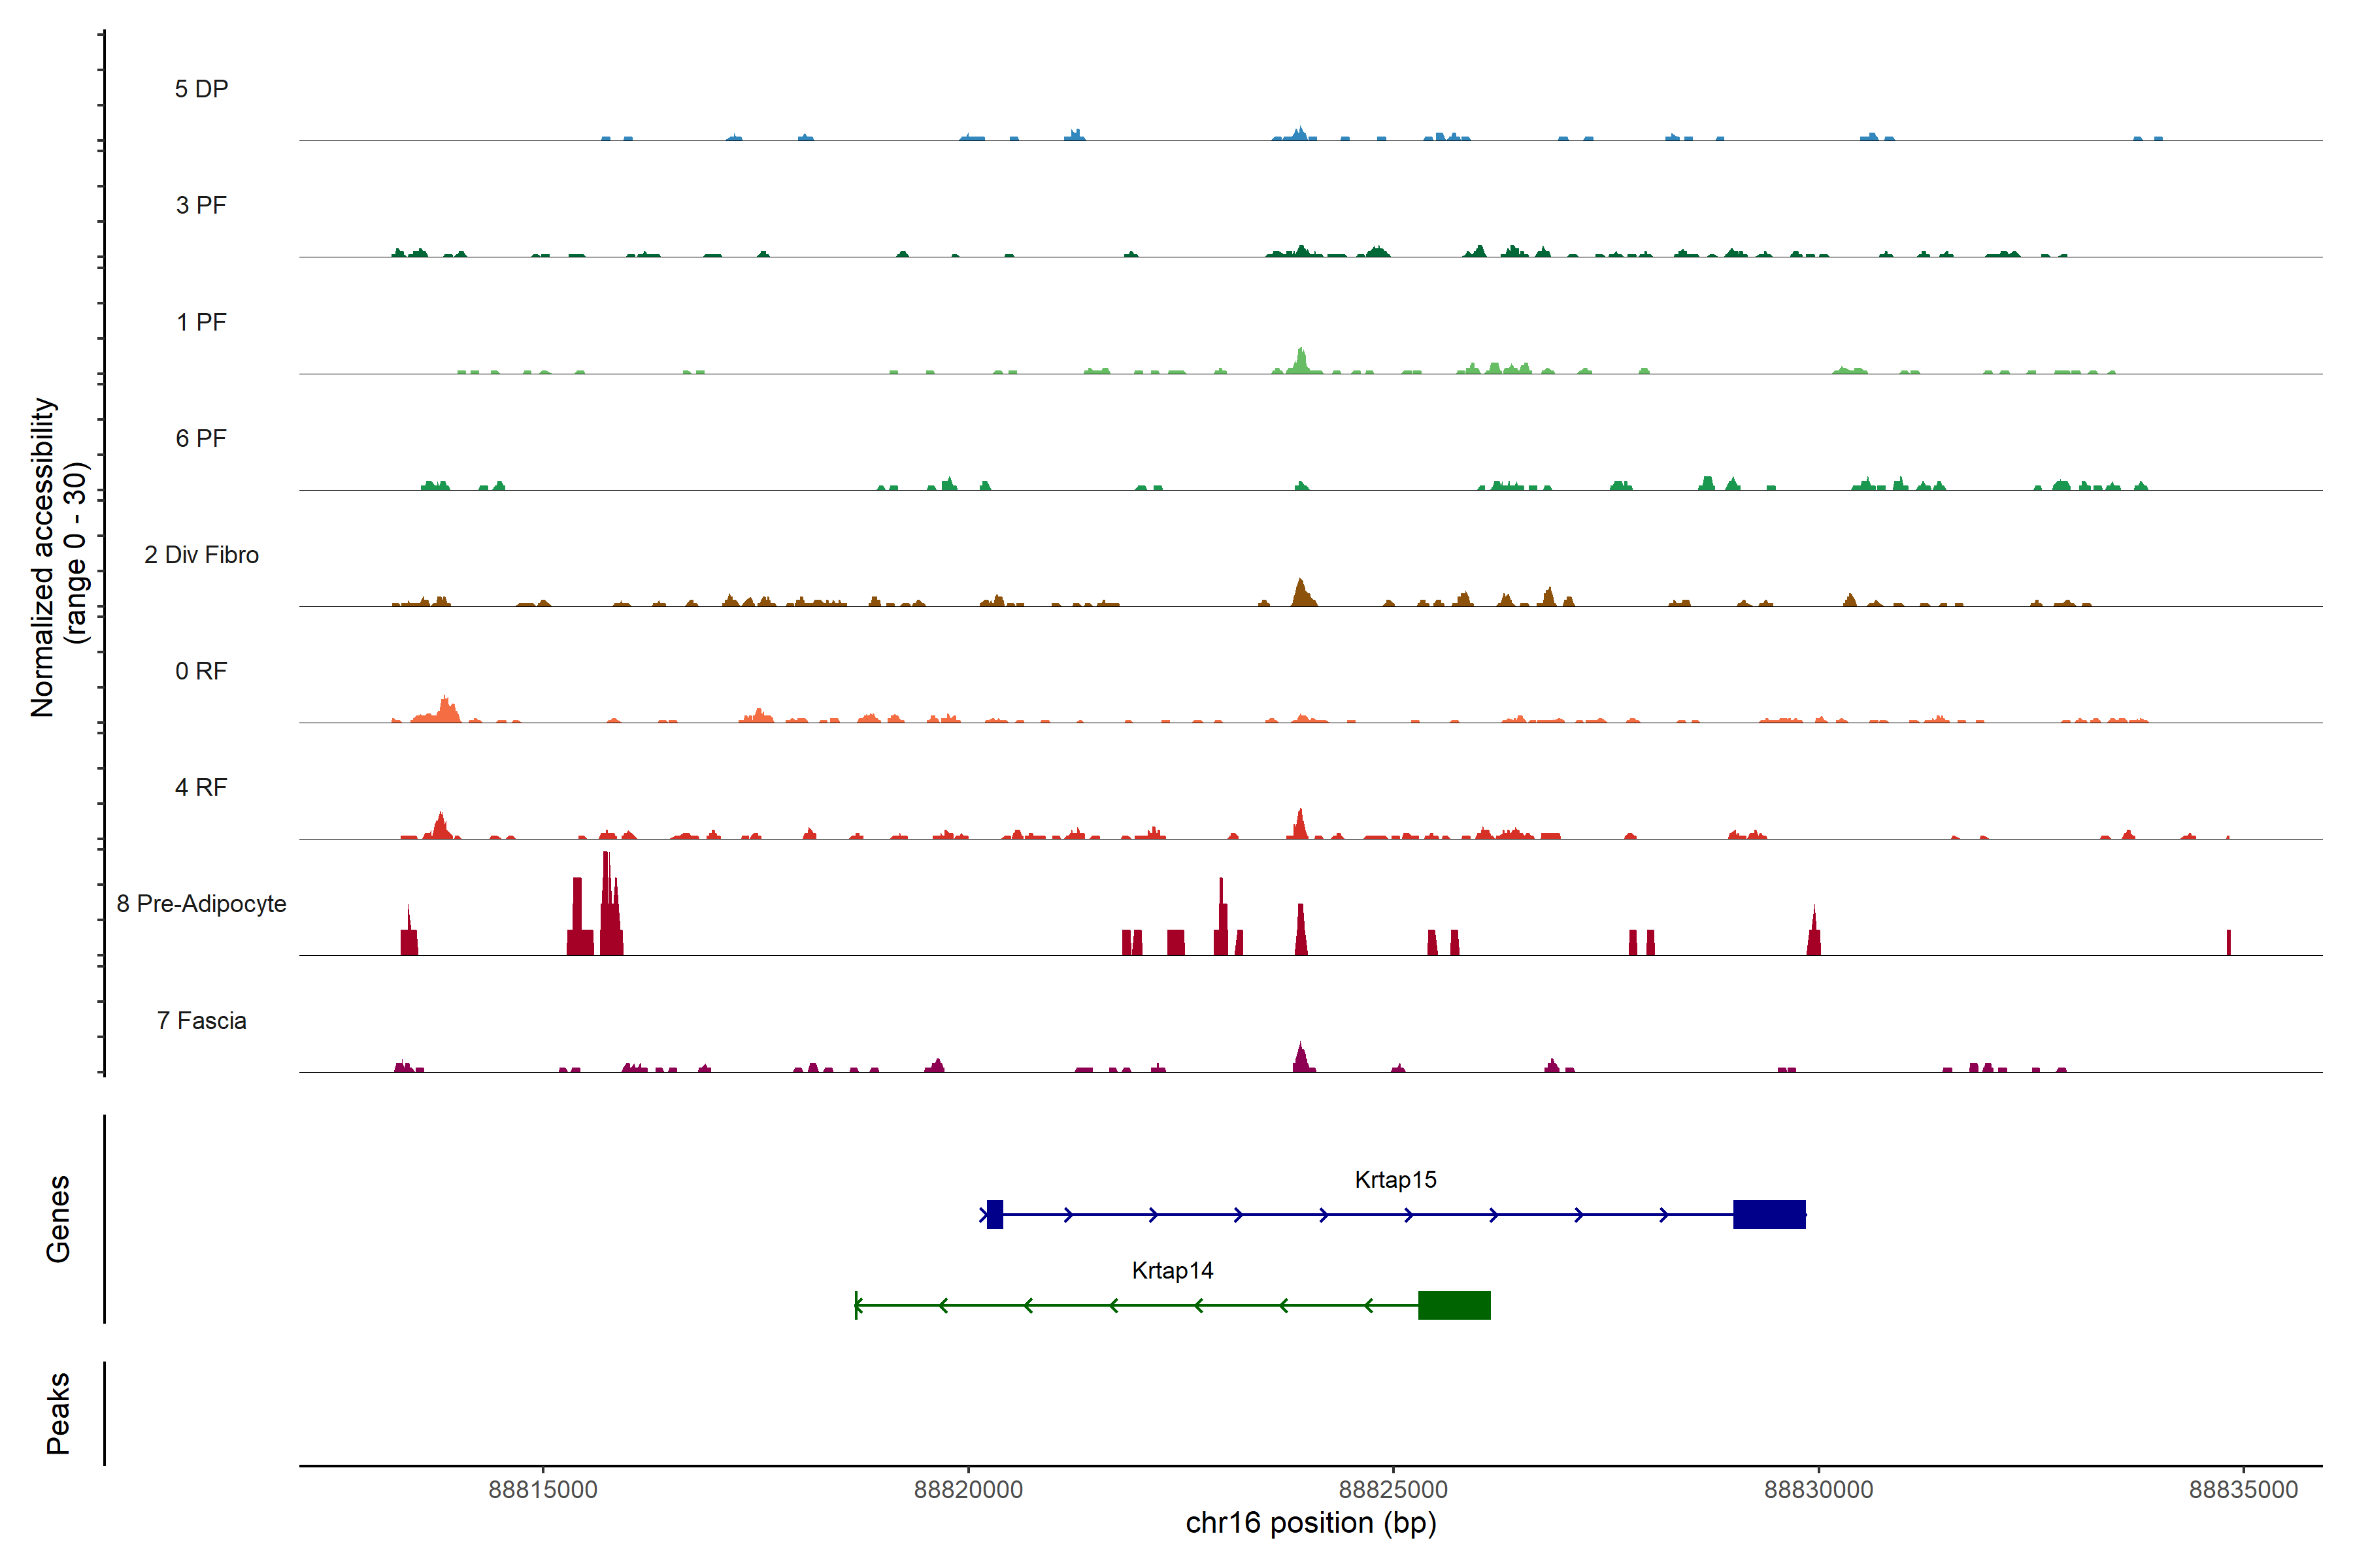Click the 3 PF track label
Image resolution: width=2353 pixels, height=1568 pixels.
pos(201,205)
